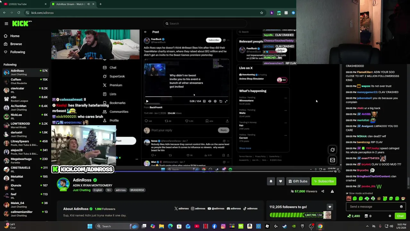Open NickLee channel in Following list
Screen dimensions: 410x231
[x=26, y=116]
